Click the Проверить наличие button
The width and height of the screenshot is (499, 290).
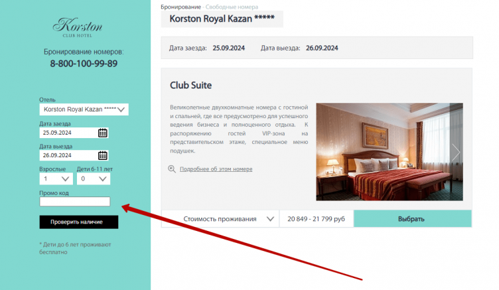pyautogui.click(x=79, y=222)
